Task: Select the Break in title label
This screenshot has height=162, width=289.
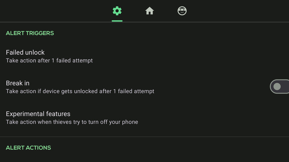Action: (x=17, y=83)
